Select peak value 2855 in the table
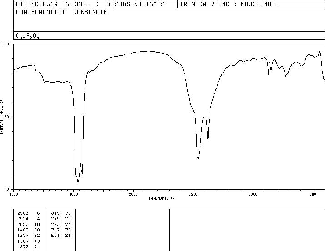This screenshot has height=251, width=325. (x=23, y=224)
